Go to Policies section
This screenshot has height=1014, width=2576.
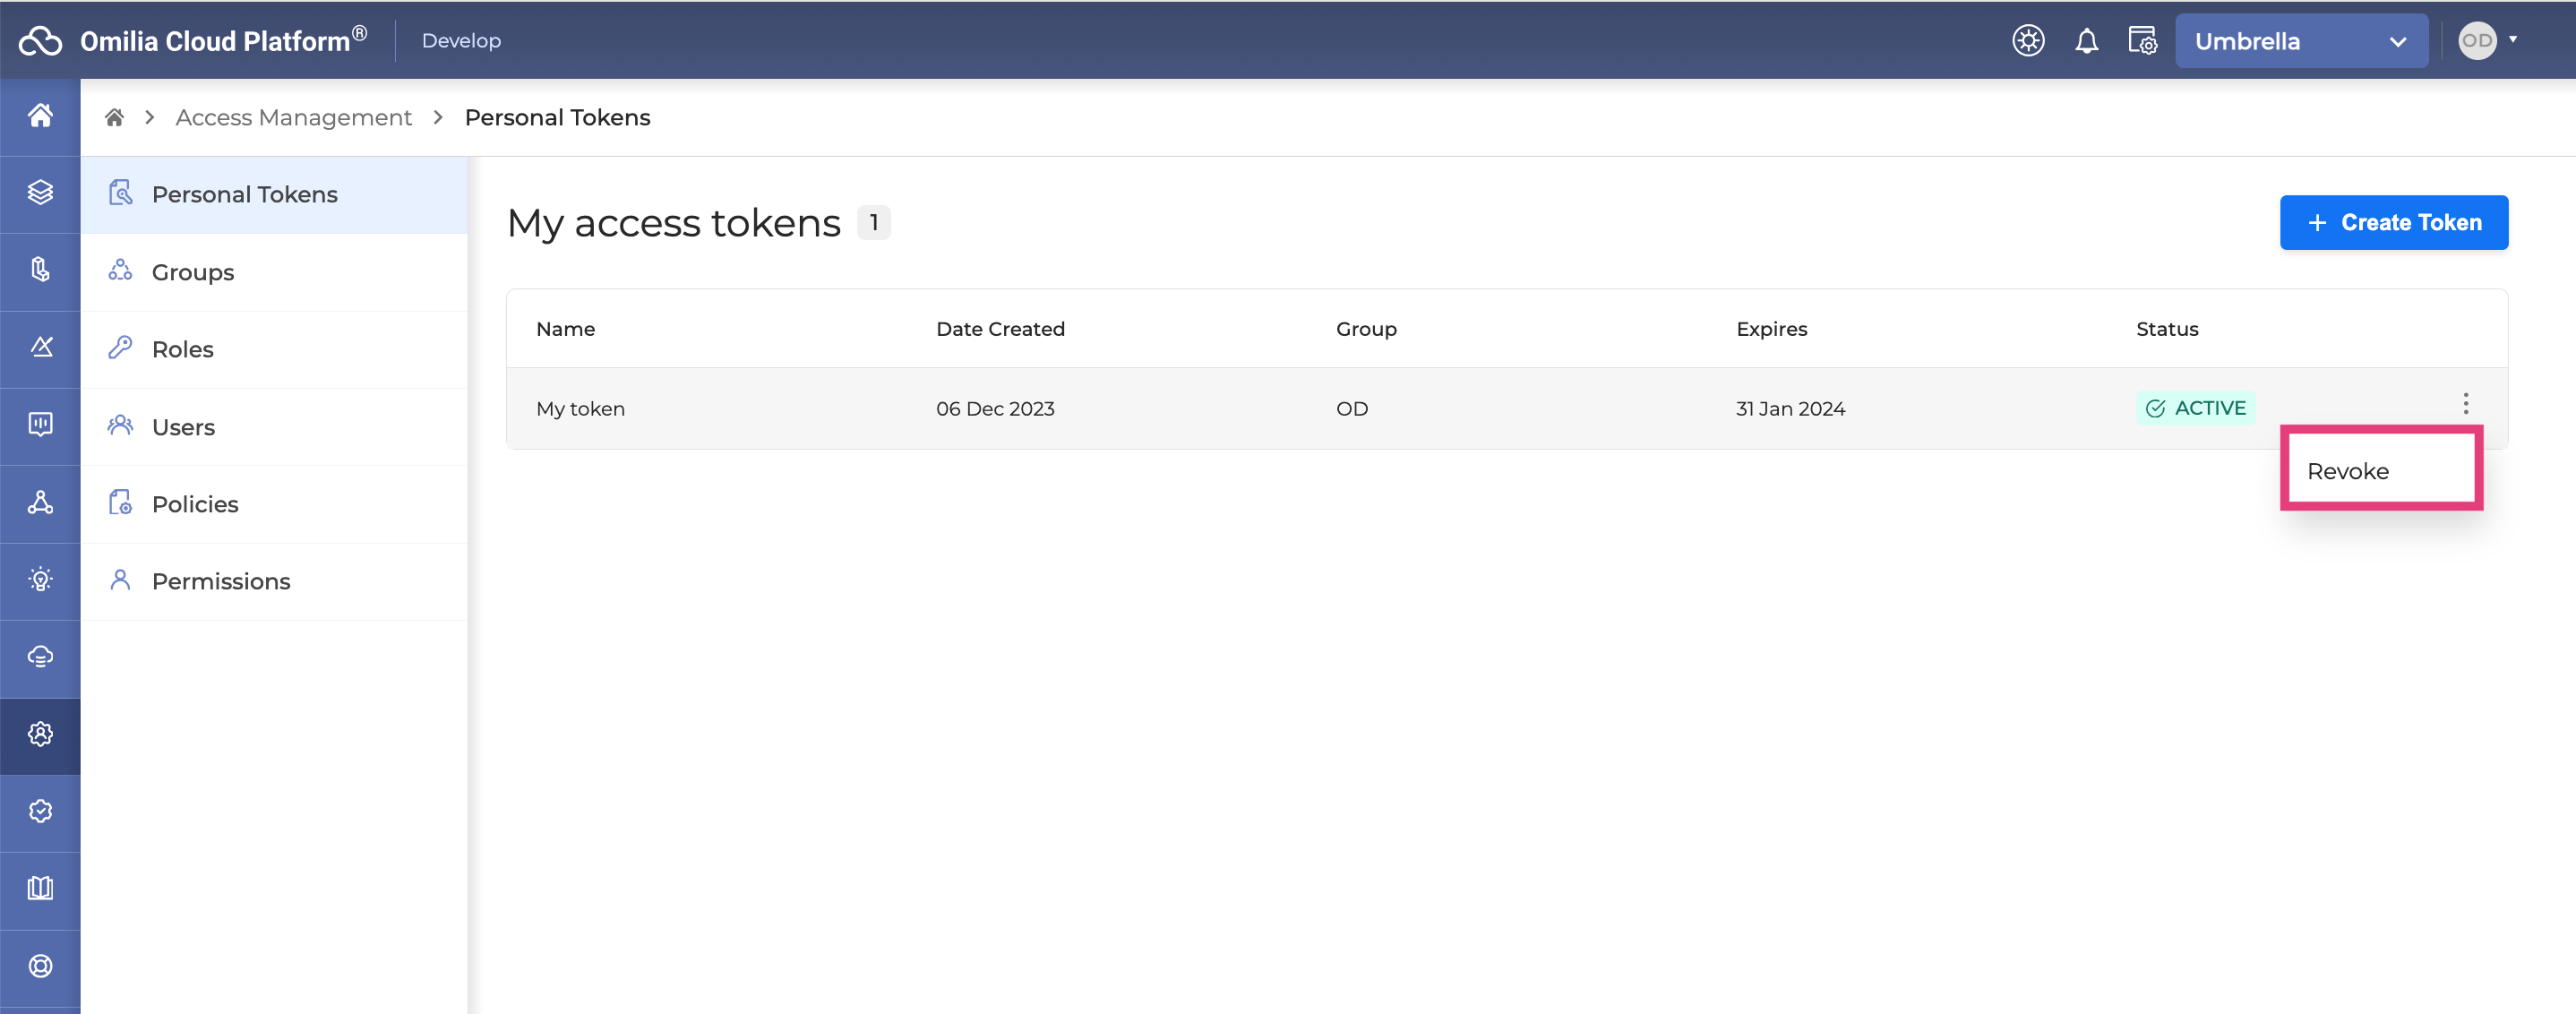coord(195,504)
